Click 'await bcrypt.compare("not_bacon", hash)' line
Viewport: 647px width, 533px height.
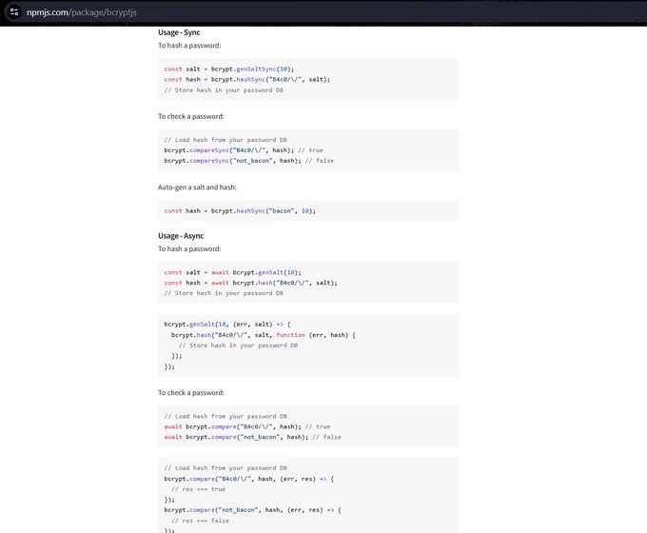tap(252, 437)
